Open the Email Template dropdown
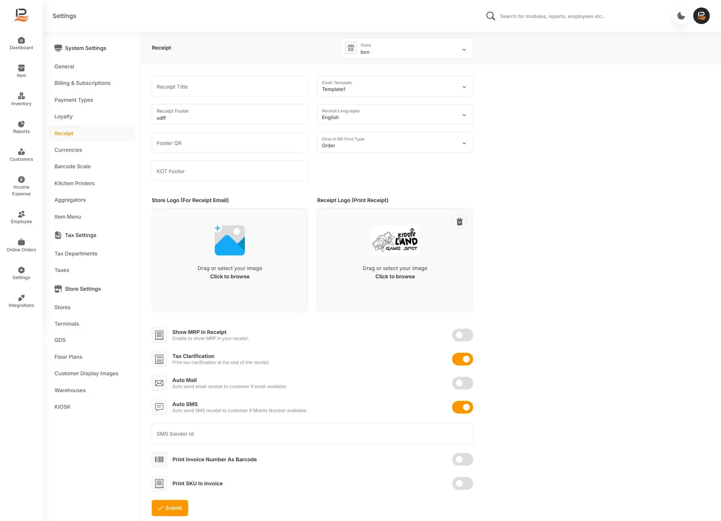Image resolution: width=721 pixels, height=521 pixels. point(395,86)
